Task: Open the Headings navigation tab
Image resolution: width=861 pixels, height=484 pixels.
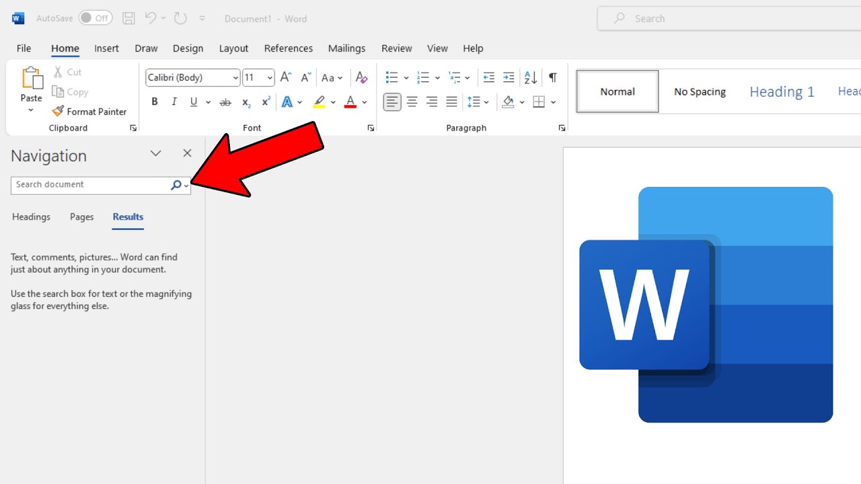Action: pyautogui.click(x=31, y=217)
